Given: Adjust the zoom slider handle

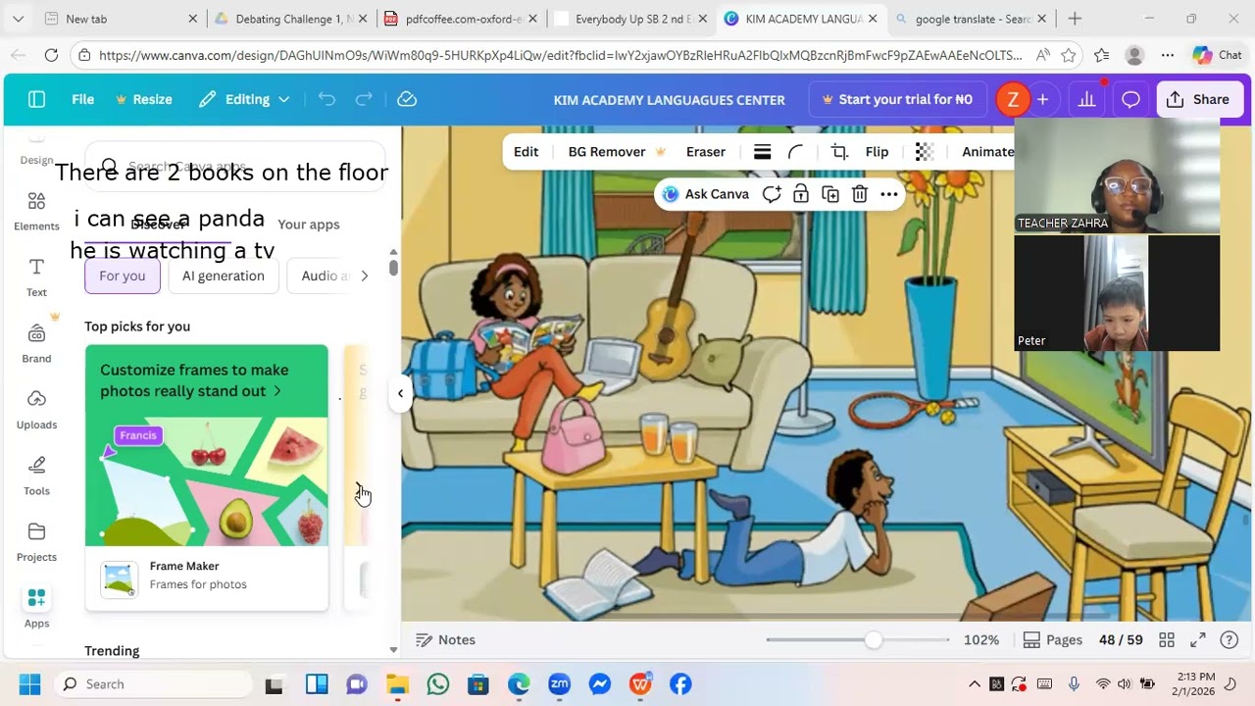Looking at the screenshot, I should [x=873, y=640].
